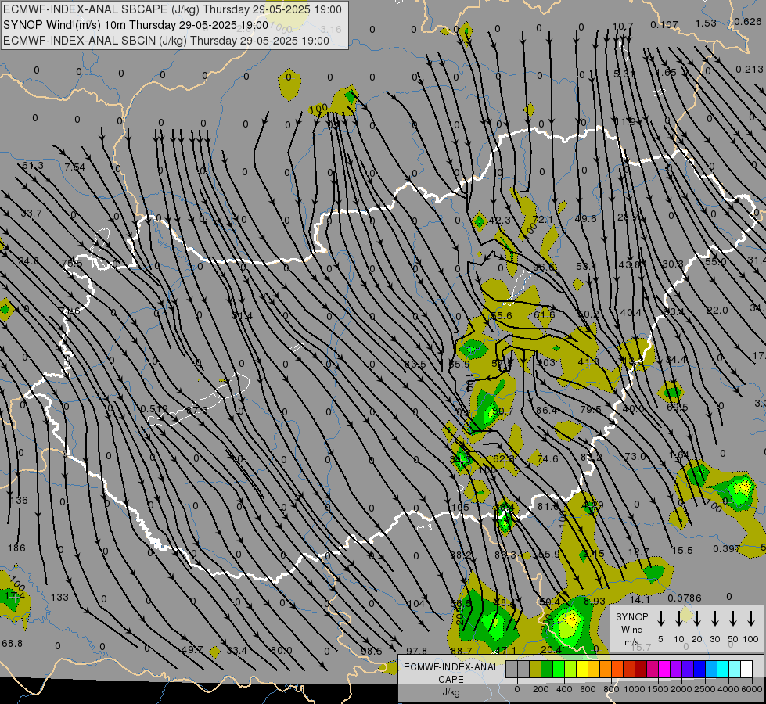
Task: Click the 20 m/s wind arrow in the SYNOP legend
Action: pos(697,619)
